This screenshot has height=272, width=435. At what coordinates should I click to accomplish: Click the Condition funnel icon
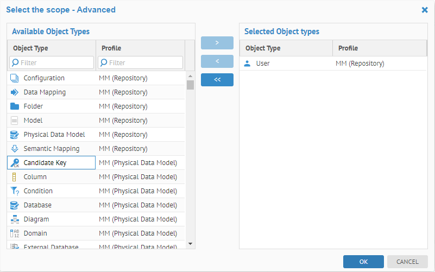15,191
